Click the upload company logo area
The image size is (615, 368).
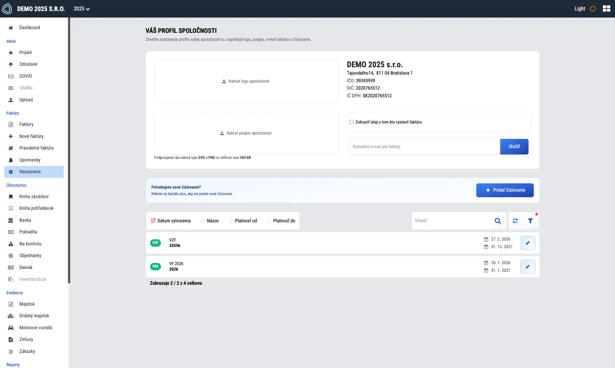(x=246, y=81)
